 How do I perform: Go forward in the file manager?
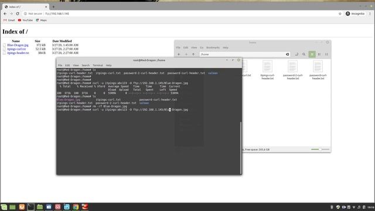[186, 55]
